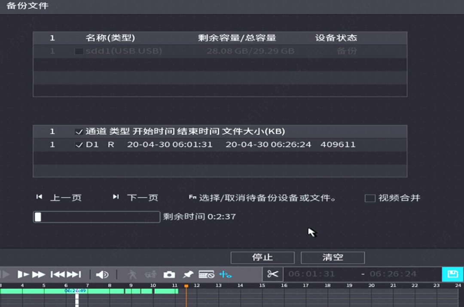Click capacity value 28.08 GB/29.29 GB
The height and width of the screenshot is (307, 464).
click(x=250, y=51)
